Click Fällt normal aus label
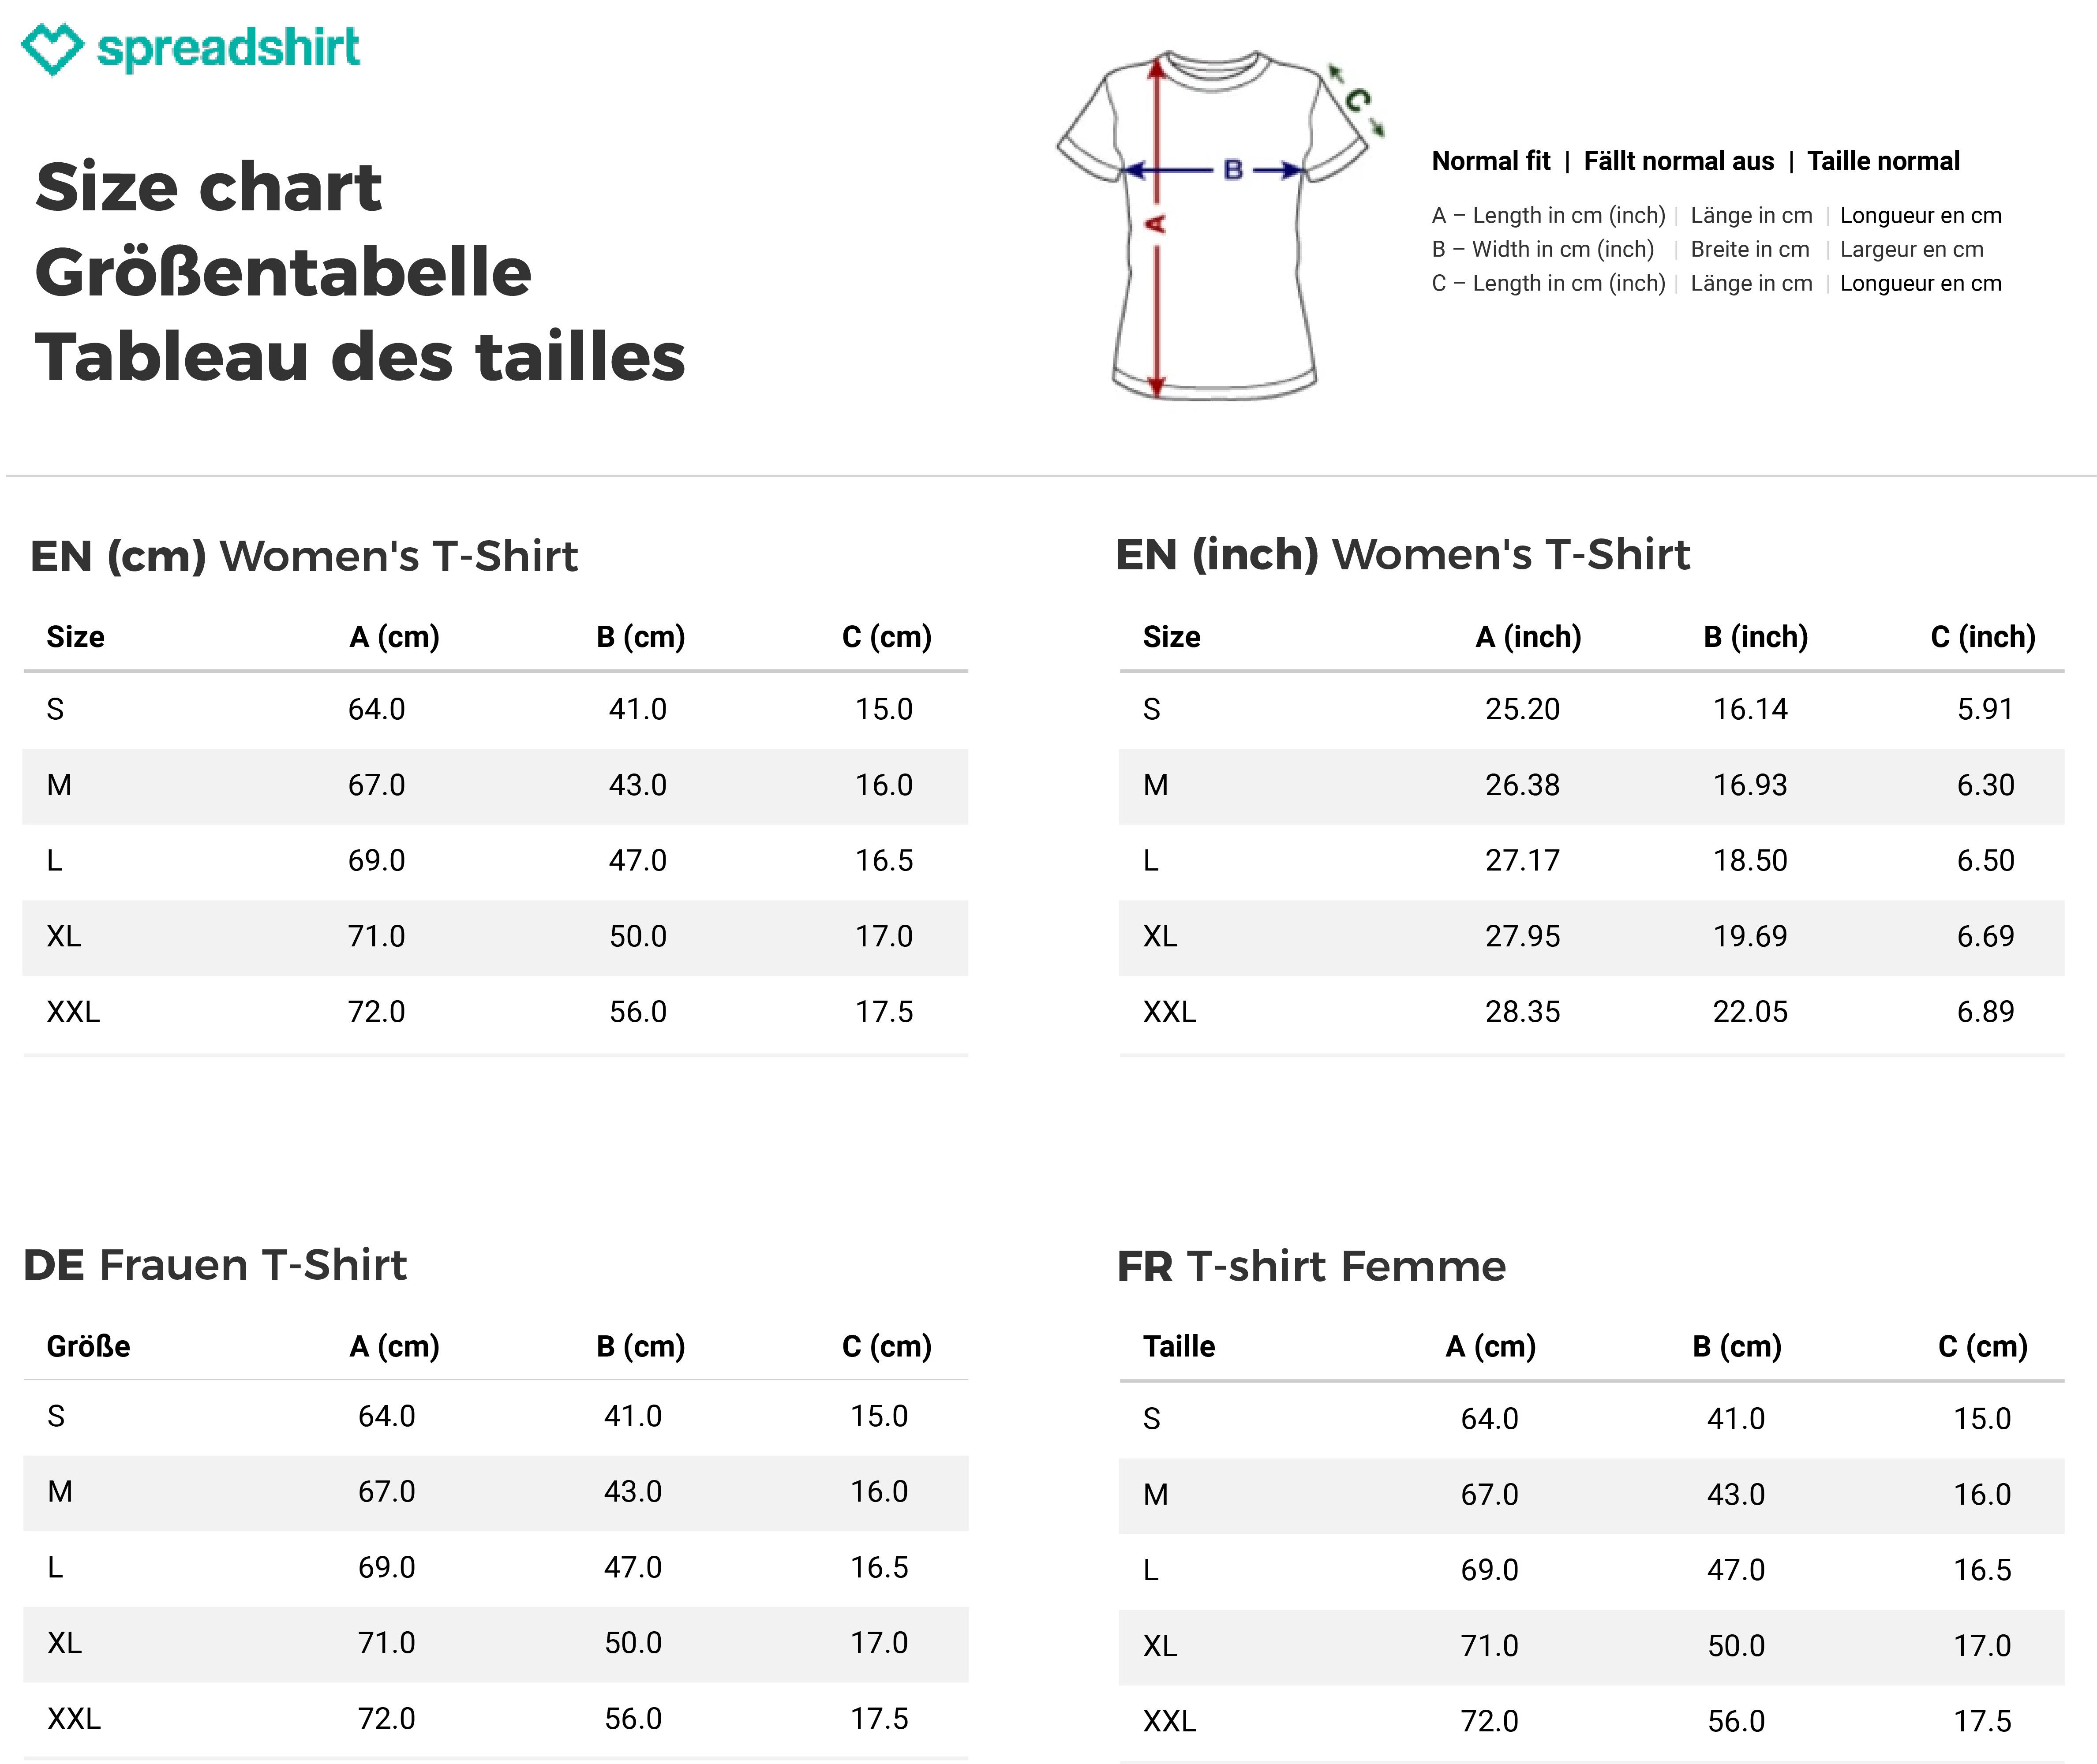The height and width of the screenshot is (1764, 2097). point(1678,161)
